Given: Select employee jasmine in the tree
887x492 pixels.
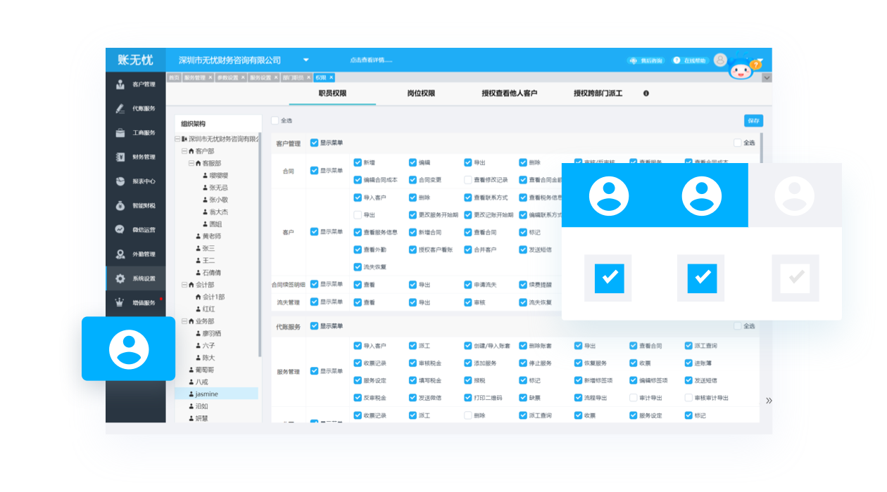Looking at the screenshot, I should point(216,394).
